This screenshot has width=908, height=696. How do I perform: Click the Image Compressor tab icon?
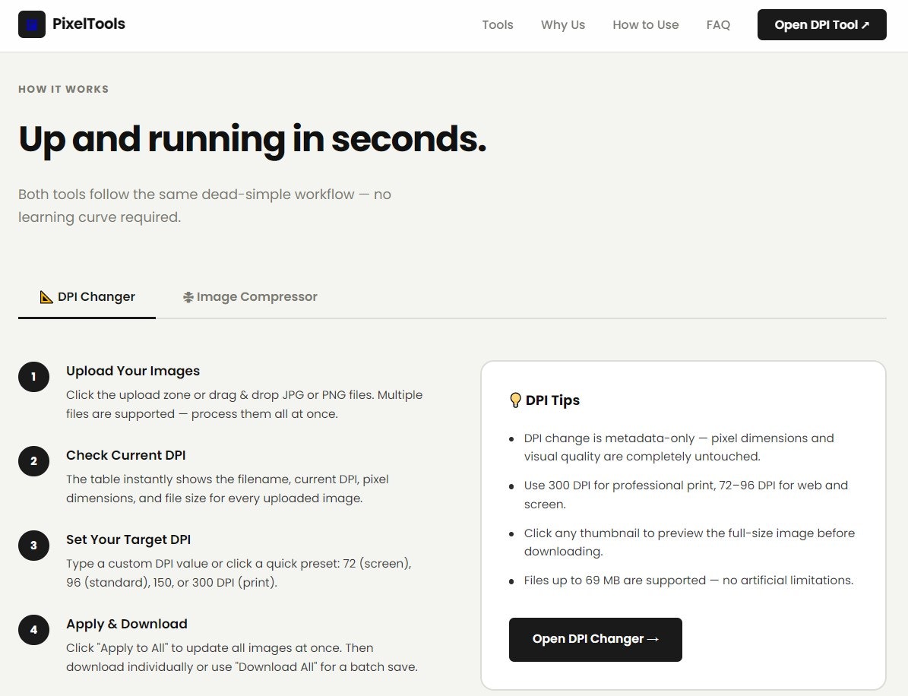tap(188, 297)
